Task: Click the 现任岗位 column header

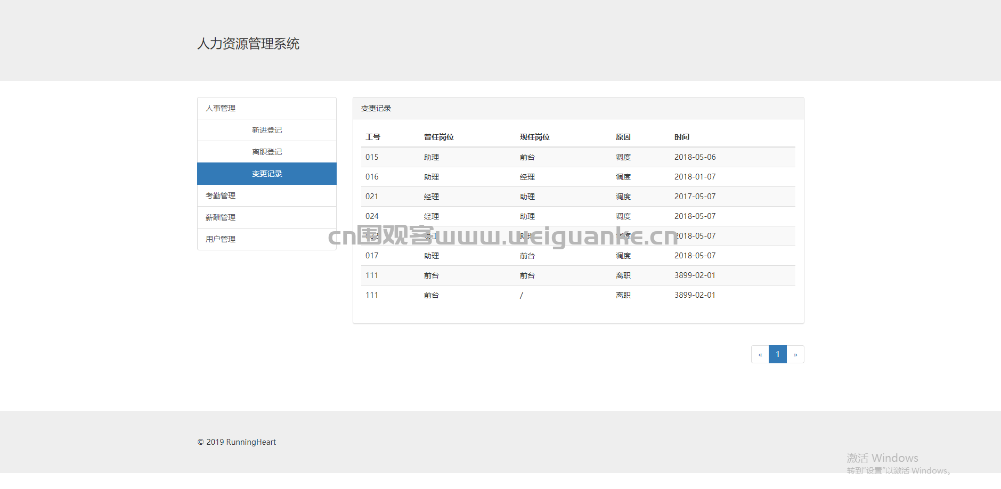Action: [x=535, y=137]
